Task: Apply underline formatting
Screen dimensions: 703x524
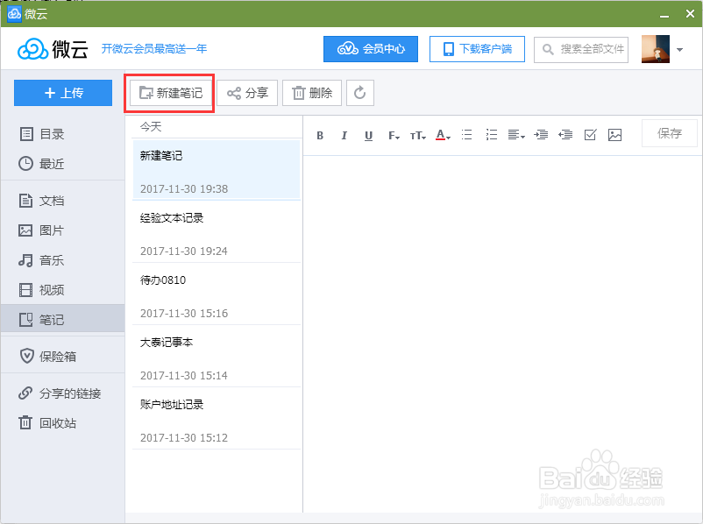Action: pyautogui.click(x=368, y=135)
